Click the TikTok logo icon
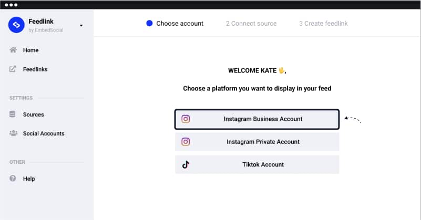The width and height of the screenshot is (421, 220). coord(186,164)
